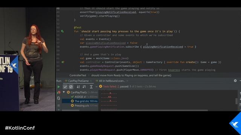Open Run panel settings gear
This screenshot has width=241, height=135.
235,81
